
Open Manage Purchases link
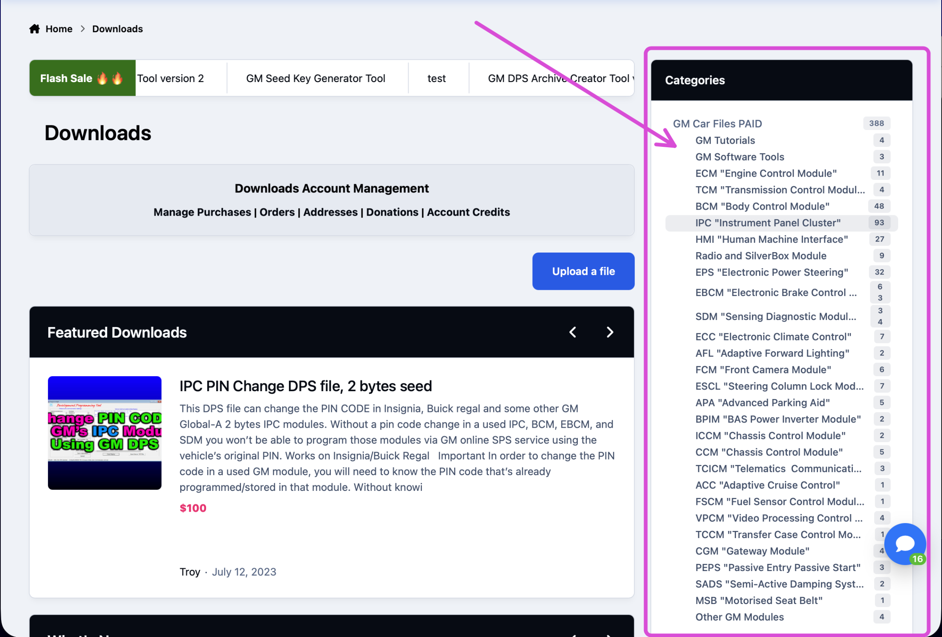click(202, 212)
